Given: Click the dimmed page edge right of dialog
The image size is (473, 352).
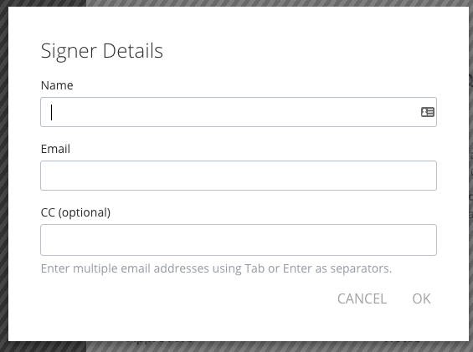Looking at the screenshot, I should [x=470, y=181].
